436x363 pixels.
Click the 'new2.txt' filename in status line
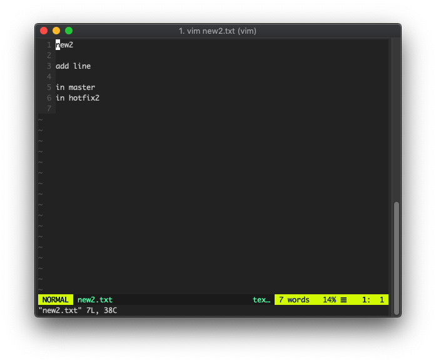(x=95, y=300)
